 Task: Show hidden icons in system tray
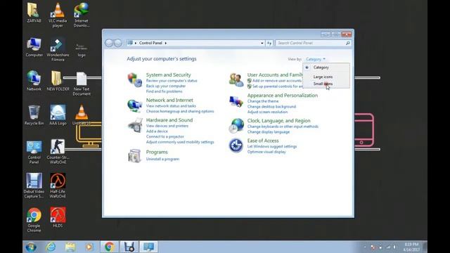click(364, 247)
